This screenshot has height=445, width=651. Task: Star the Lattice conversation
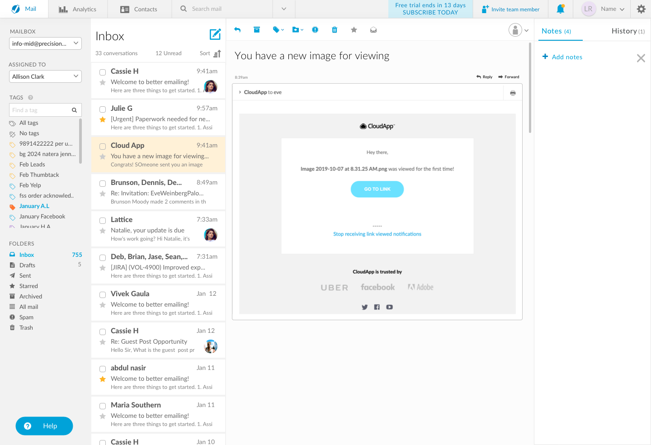click(103, 231)
